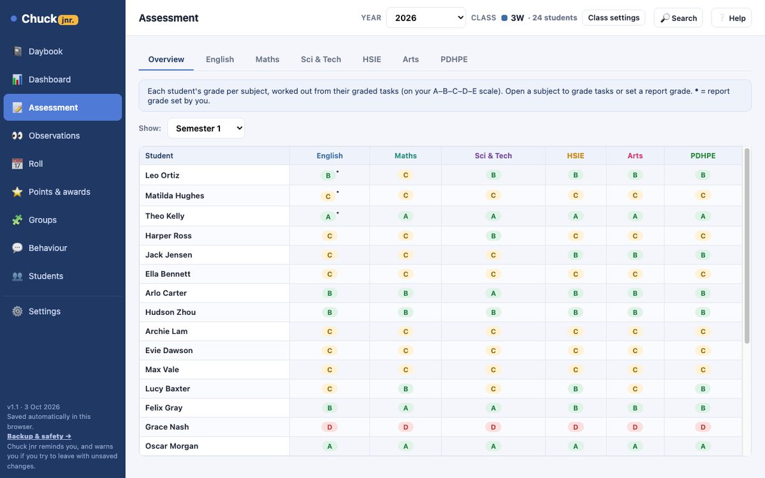
Task: Click Grace Nash's Maths D grade
Action: click(405, 427)
